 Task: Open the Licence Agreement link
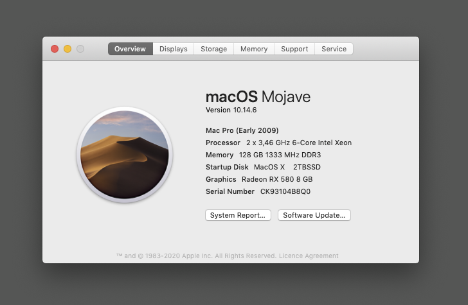click(x=309, y=256)
